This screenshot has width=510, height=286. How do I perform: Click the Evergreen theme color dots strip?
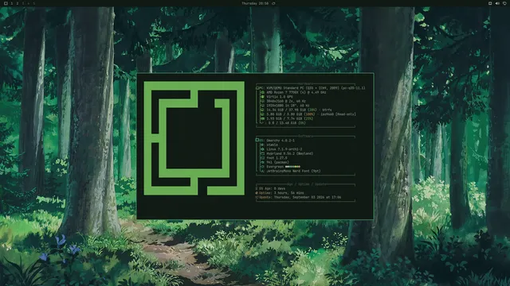[292, 167]
